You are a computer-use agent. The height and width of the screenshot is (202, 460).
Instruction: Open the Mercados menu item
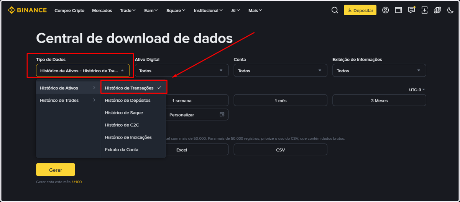click(102, 10)
